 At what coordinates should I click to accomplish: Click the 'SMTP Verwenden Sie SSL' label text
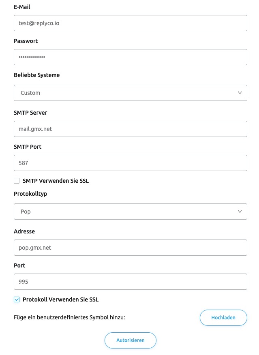pyautogui.click(x=56, y=181)
